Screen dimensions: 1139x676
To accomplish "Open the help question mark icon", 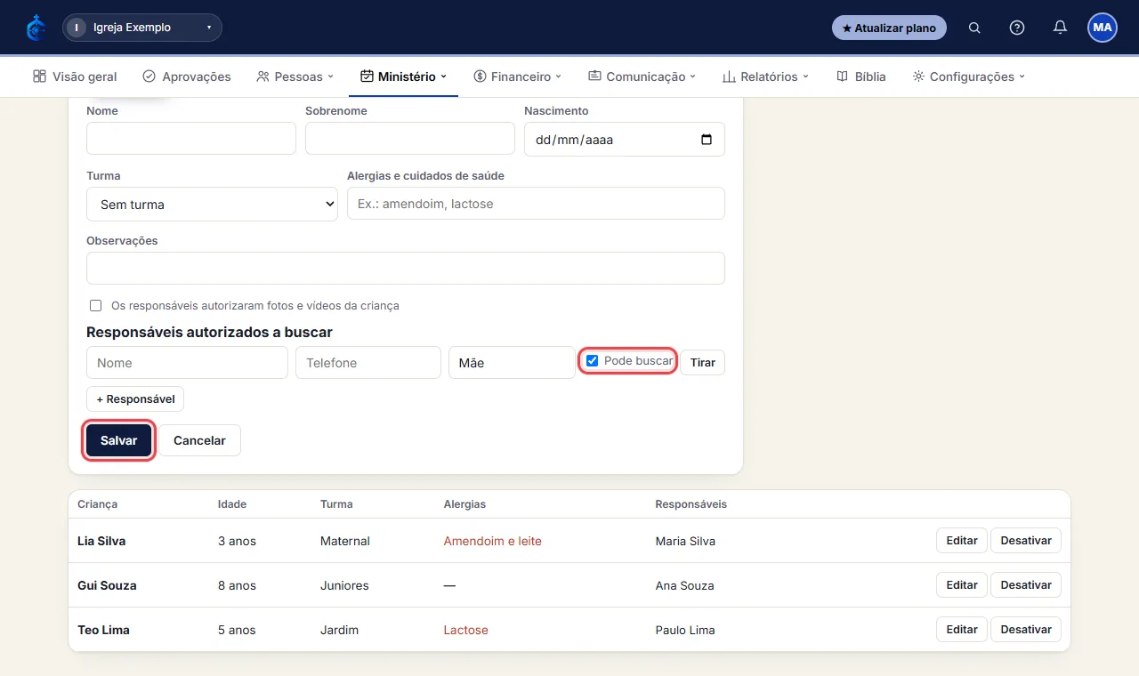I will 1017,28.
